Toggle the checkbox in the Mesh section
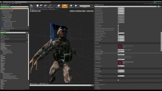Viewport: 162px width, 91px height. pyautogui.click(x=118, y=80)
